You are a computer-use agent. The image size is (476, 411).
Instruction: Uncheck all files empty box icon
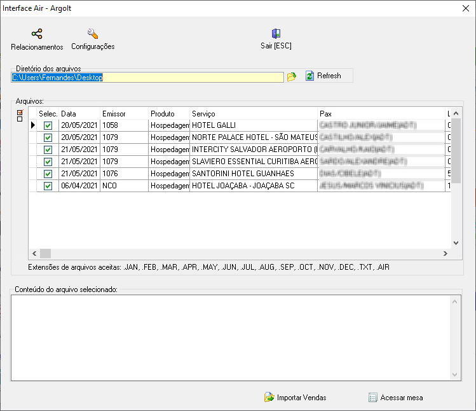point(20,119)
